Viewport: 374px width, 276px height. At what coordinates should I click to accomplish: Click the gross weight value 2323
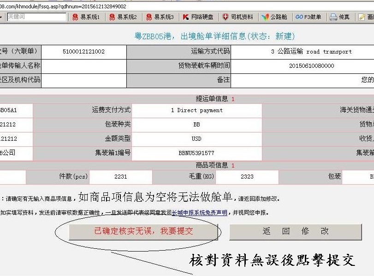(x=247, y=177)
